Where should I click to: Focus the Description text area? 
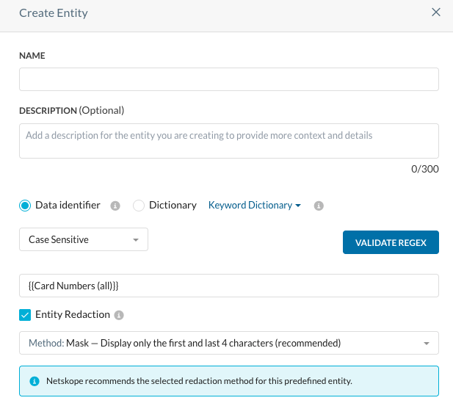(229, 141)
